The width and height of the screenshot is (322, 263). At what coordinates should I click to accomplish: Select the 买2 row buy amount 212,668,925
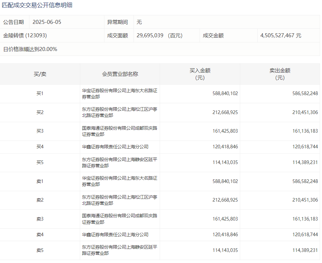225,112
